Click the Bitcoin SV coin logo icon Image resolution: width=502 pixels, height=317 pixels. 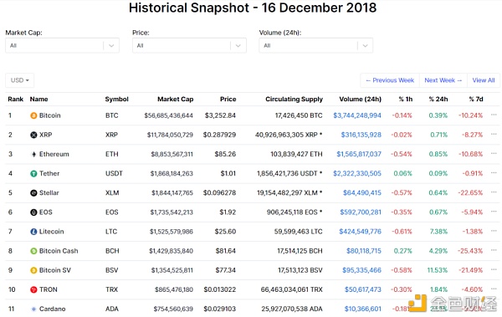click(33, 270)
